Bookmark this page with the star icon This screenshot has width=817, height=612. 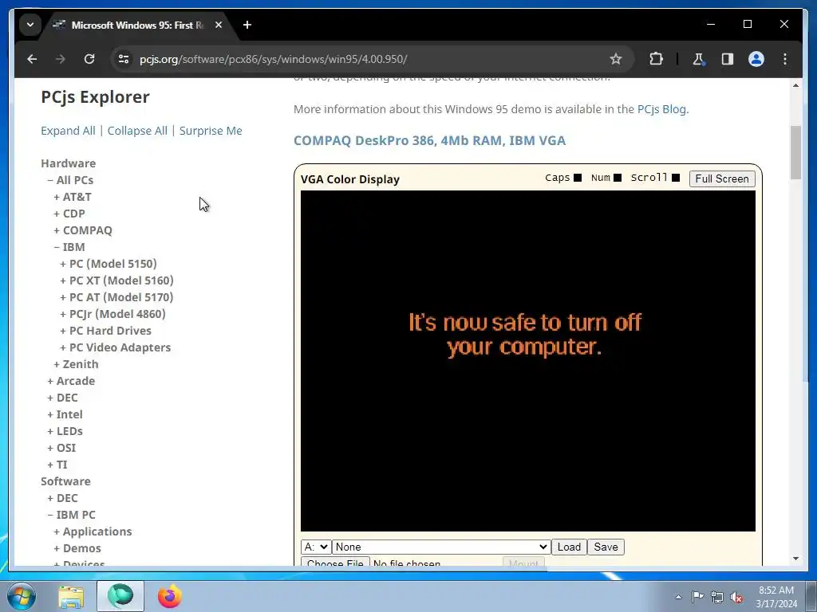click(x=615, y=59)
